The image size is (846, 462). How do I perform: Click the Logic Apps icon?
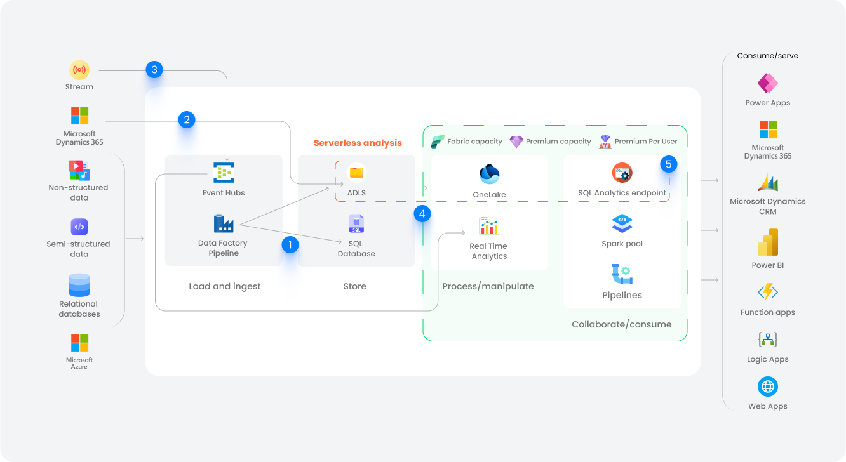coord(767,339)
